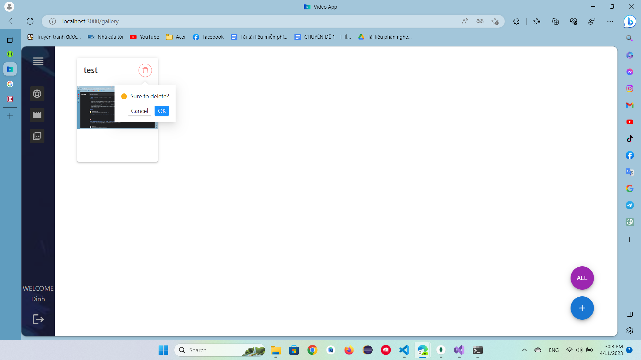Toggle the Edge vertical tabs pane
This screenshot has height=360, width=641.
pos(10,40)
